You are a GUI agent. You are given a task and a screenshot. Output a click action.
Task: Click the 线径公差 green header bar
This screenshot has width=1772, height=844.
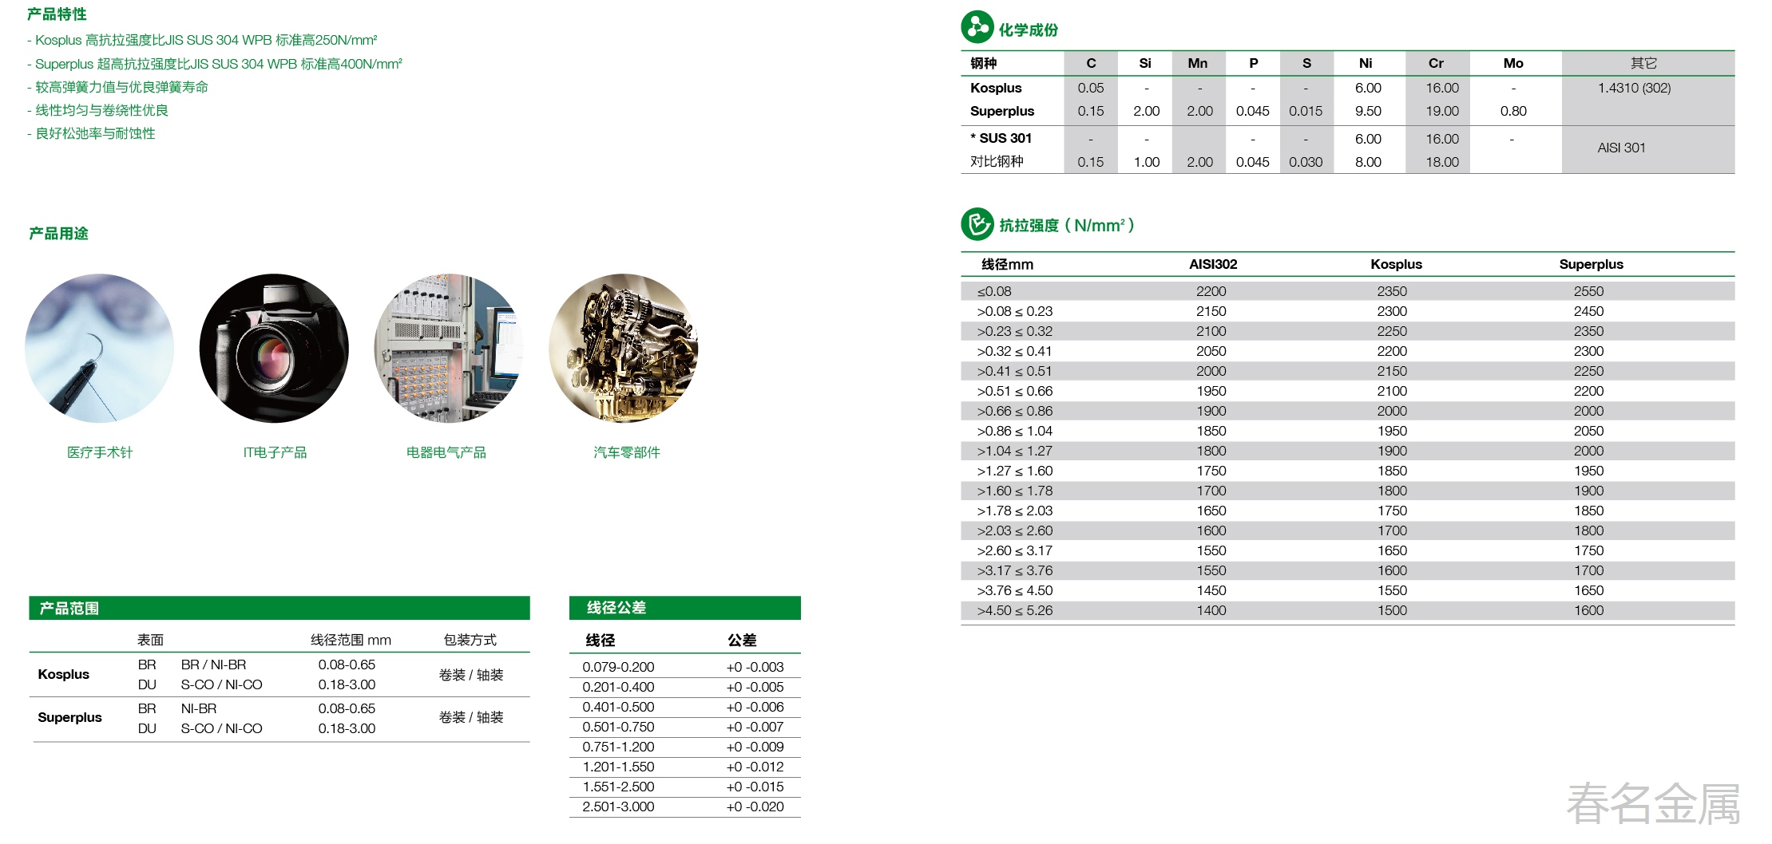pos(684,608)
